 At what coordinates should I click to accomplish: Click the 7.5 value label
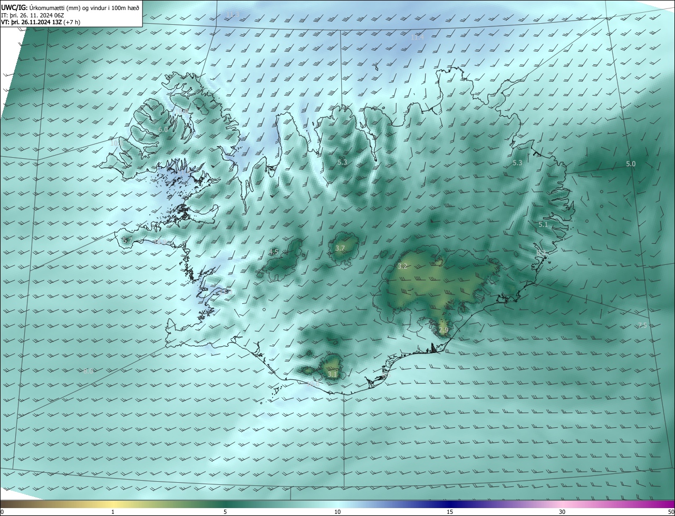coord(642,326)
